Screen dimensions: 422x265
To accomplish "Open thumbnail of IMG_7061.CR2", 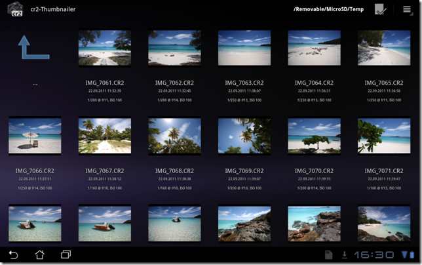I will [105, 48].
